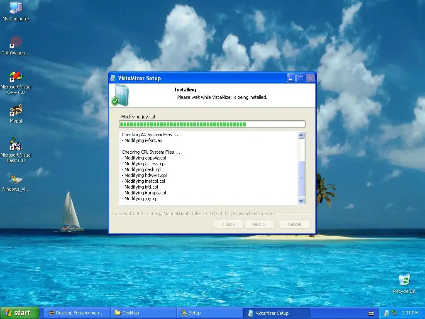
Task: Click 'Modifying inetcpl.cpl' log line
Action: point(143,181)
